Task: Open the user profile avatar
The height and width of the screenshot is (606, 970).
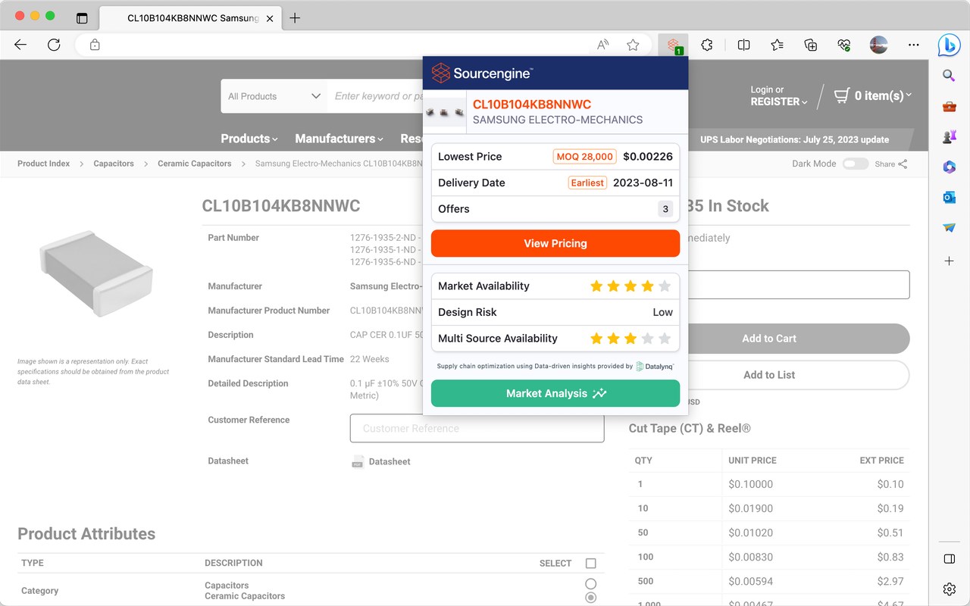Action: point(878,45)
